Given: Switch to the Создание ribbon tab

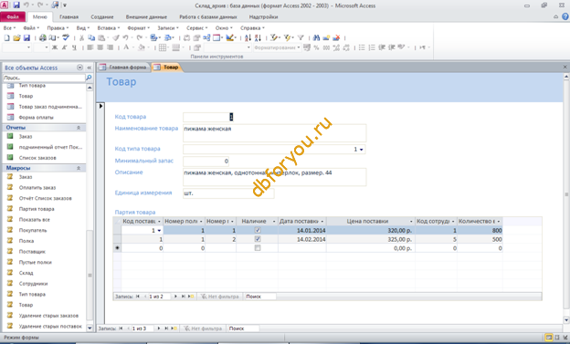Looking at the screenshot, I should tap(102, 16).
